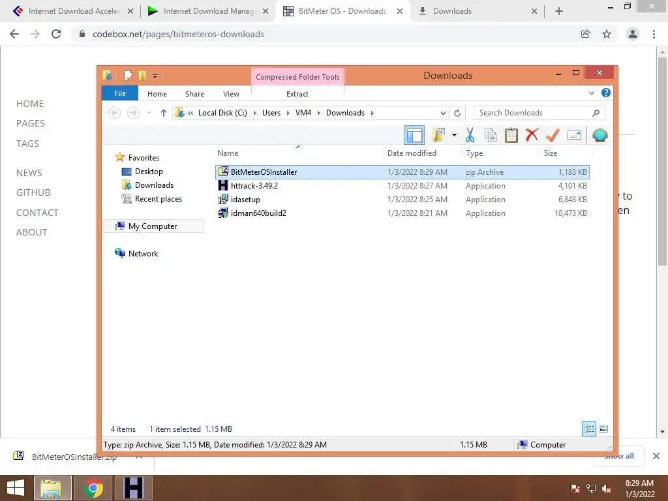Expand the Users breadcrumb arrow

pos(288,113)
